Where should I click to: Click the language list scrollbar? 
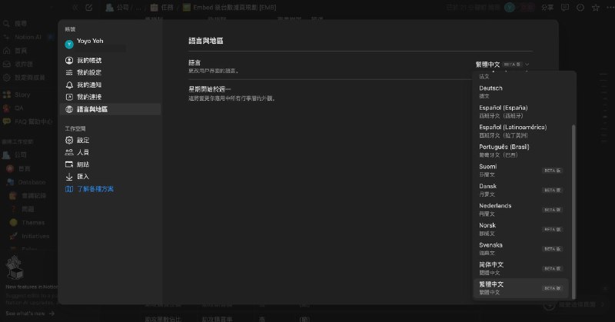[x=573, y=212]
